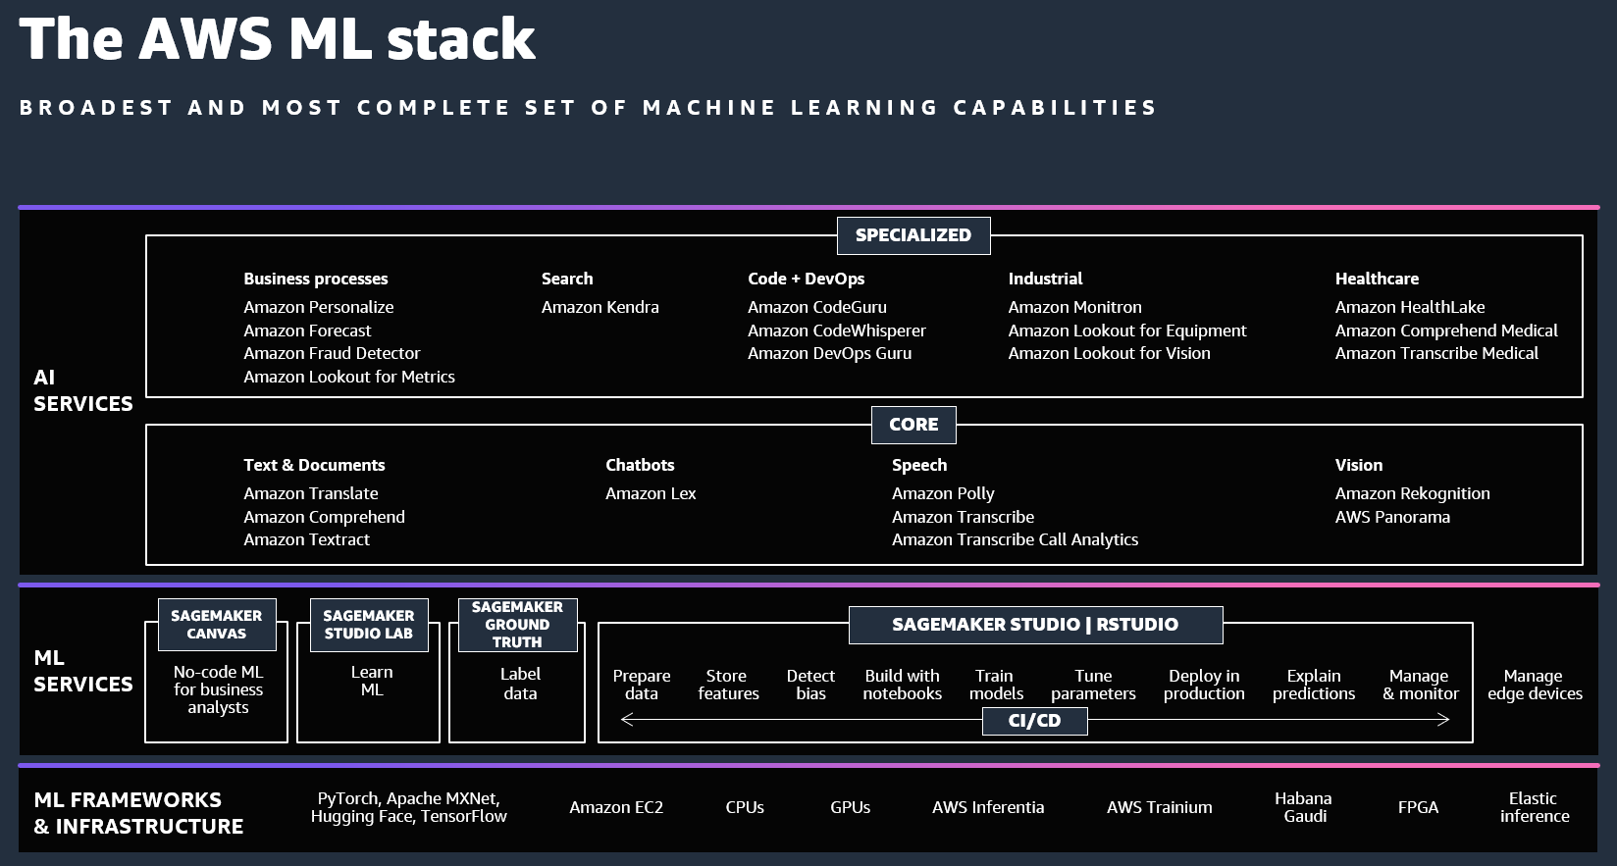Select the Business processes heading

[x=316, y=279]
